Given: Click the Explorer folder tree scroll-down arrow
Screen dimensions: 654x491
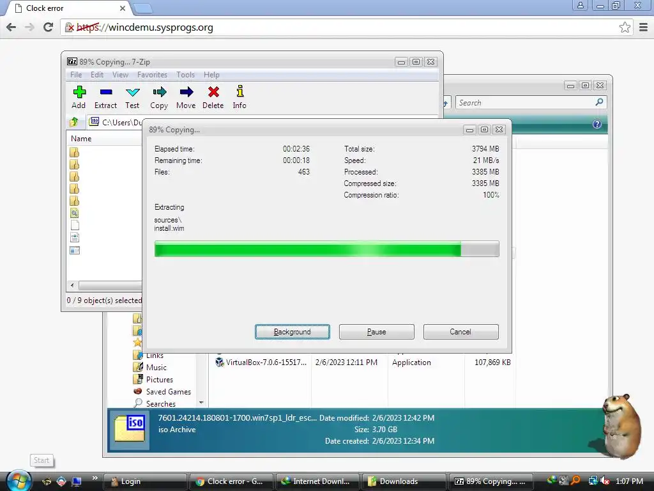Looking at the screenshot, I should click(x=201, y=403).
